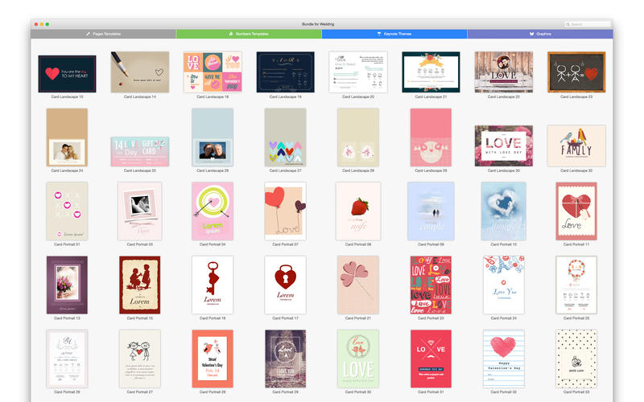Select Card Portrait 29 vintage photo template
This screenshot has height=402, width=644.
click(286, 359)
